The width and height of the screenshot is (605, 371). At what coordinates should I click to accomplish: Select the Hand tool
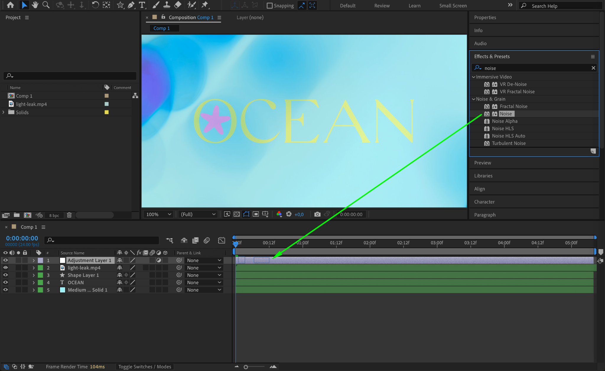[35, 5]
